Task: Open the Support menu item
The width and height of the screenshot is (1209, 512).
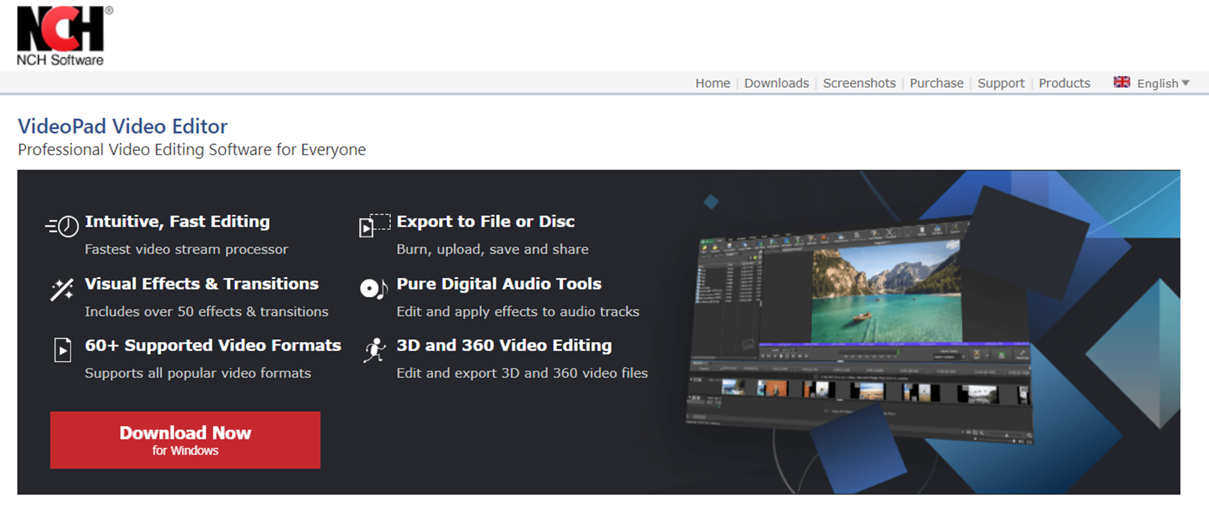Action: pos(1001,83)
